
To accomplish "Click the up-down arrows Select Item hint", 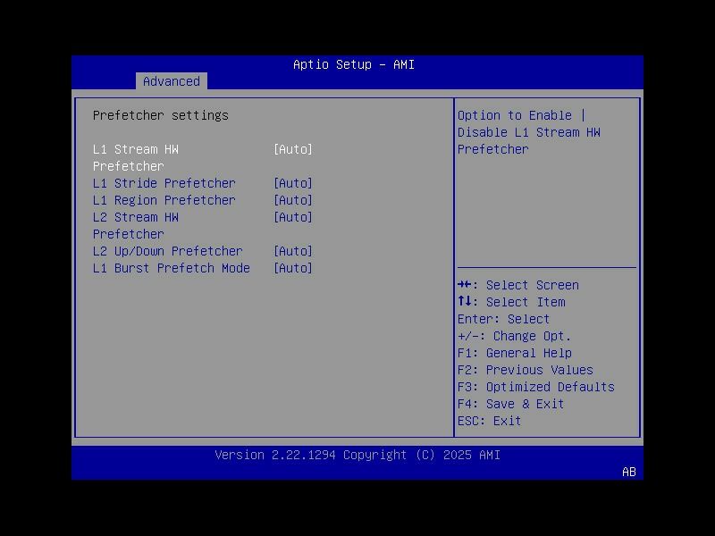I will pyautogui.click(x=511, y=302).
